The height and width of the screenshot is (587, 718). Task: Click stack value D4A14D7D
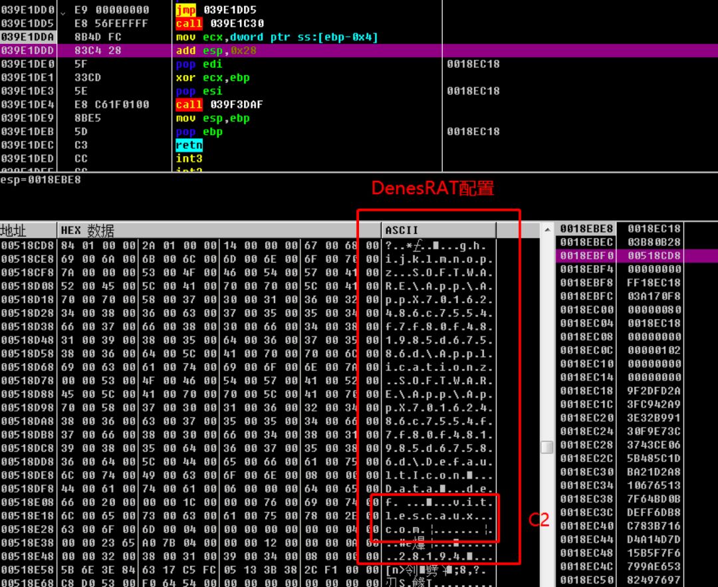click(x=654, y=539)
